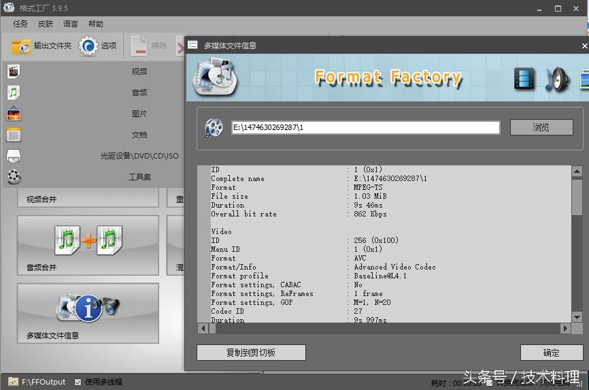The height and width of the screenshot is (390, 589).
Task: Click the speaker icon in banner
Action: tap(556, 78)
